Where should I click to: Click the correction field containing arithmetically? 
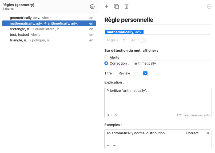171,63
